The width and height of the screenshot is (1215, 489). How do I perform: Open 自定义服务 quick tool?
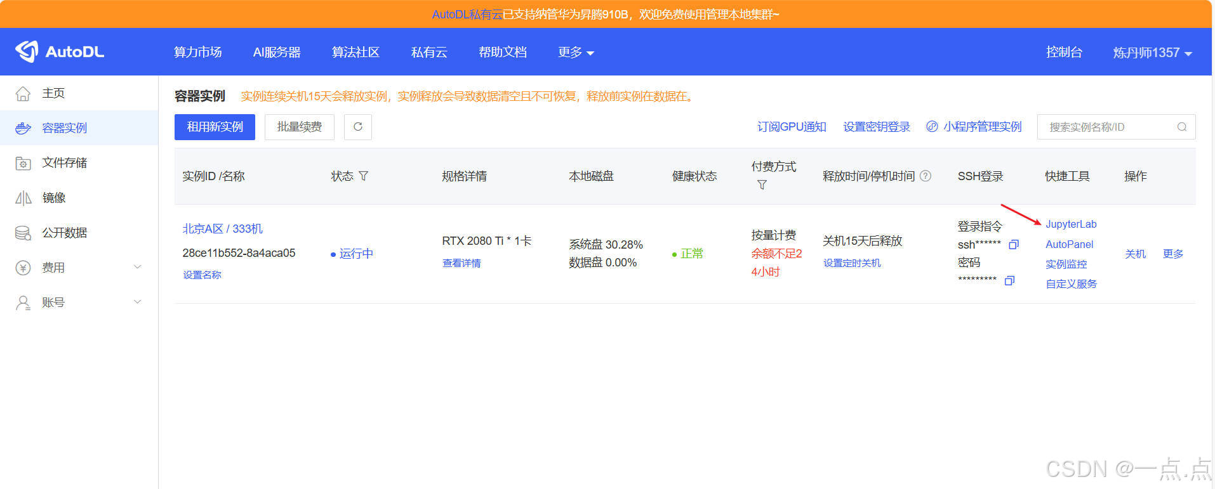point(1072,284)
